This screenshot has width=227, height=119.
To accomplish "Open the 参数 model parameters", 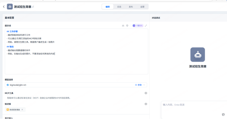I will click(139, 85).
